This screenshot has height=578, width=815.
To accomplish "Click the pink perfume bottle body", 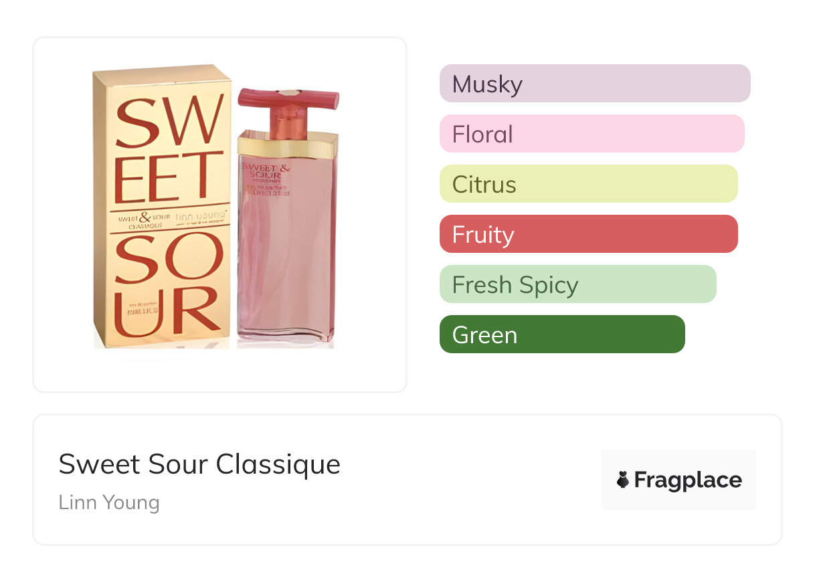I will [288, 248].
